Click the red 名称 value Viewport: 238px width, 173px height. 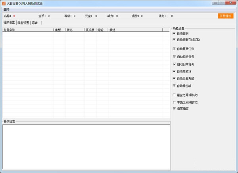(14, 16)
